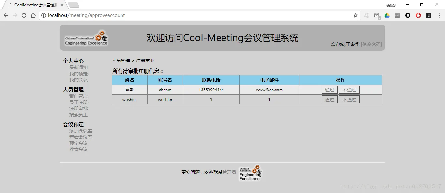Open the Chrome menu three-dot icon
The image size is (445, 193).
(439, 15)
